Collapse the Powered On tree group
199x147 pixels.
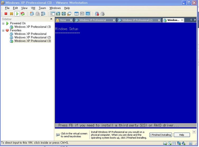[x=3, y=23]
